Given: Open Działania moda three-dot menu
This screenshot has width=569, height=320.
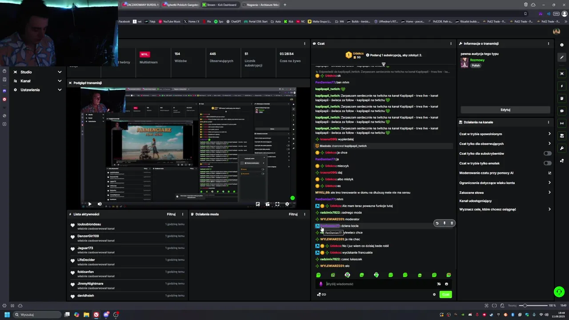Looking at the screenshot, I should click(305, 214).
